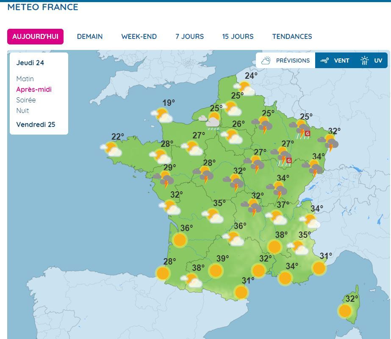Click the thunderstorm icon under 25° in Champagne
Image resolution: width=391 pixels, height=339 pixels.
[x=262, y=125]
